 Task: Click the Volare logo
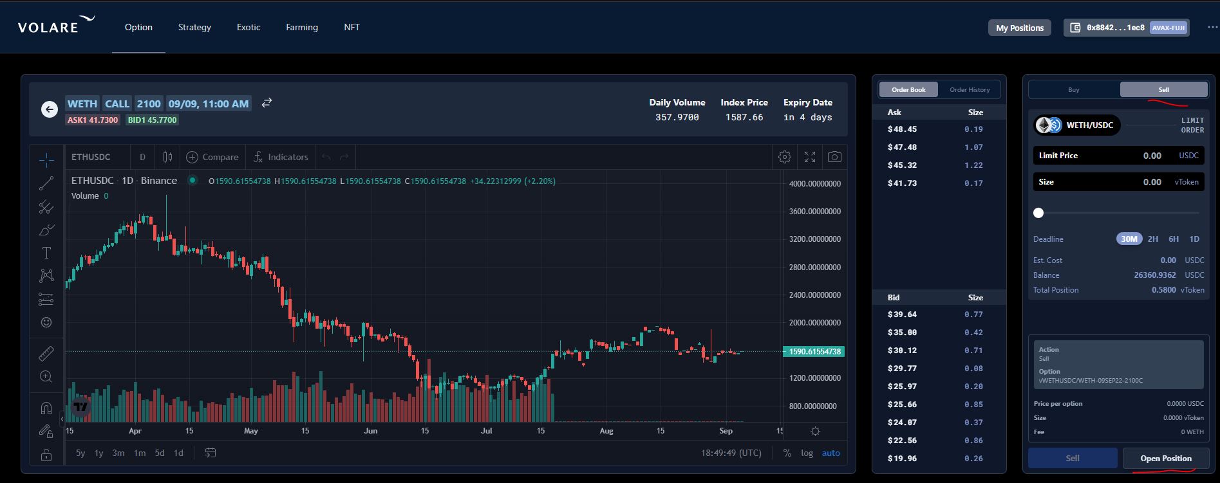(x=57, y=24)
